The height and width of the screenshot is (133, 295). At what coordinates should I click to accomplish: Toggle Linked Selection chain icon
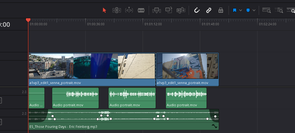[x=209, y=10]
